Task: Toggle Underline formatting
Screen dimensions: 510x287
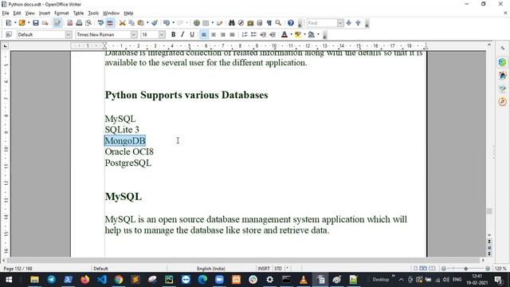Action: [x=192, y=34]
